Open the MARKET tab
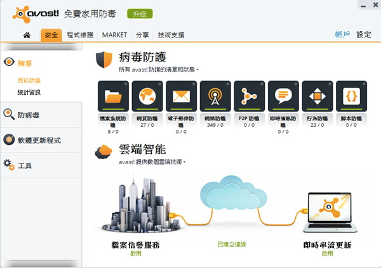381x268 pixels. click(114, 35)
